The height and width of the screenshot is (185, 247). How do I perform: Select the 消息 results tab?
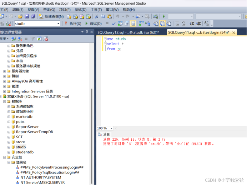tap(104, 134)
